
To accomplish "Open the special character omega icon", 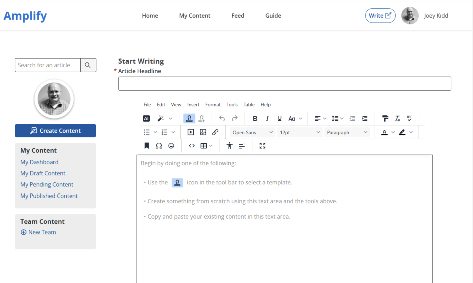I will [x=159, y=146].
